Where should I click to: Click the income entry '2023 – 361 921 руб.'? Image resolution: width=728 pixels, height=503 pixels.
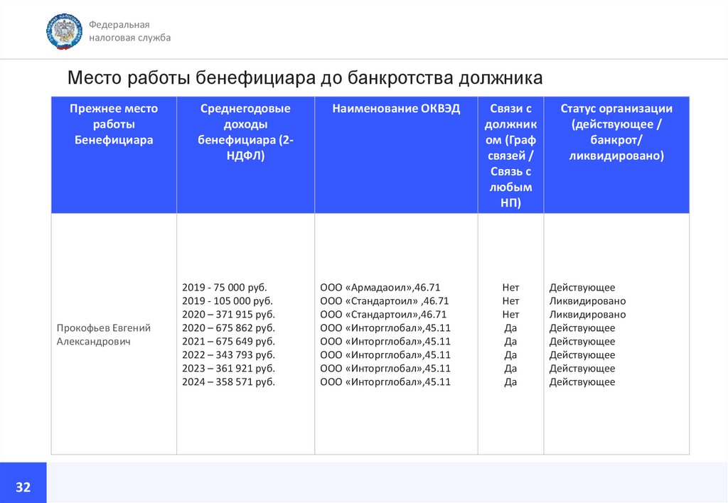pyautogui.click(x=228, y=368)
